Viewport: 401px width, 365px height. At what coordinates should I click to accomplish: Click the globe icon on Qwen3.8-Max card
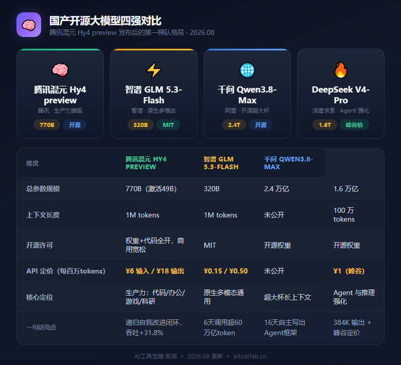pos(247,70)
